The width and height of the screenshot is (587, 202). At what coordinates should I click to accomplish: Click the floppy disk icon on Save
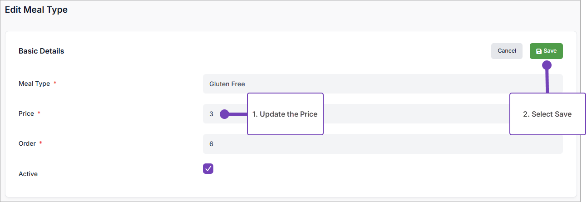539,51
